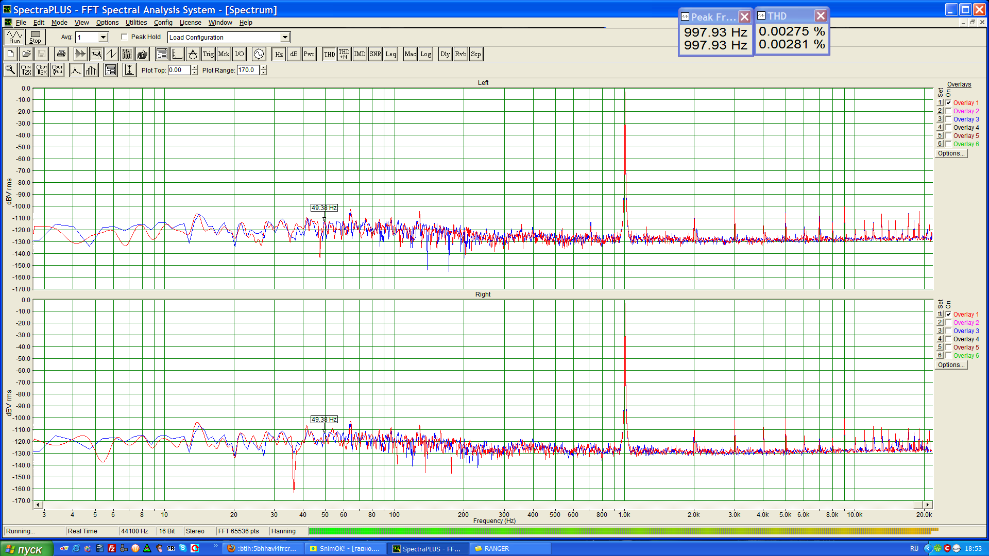Enable Overlay 3 in Right plot

coord(948,331)
